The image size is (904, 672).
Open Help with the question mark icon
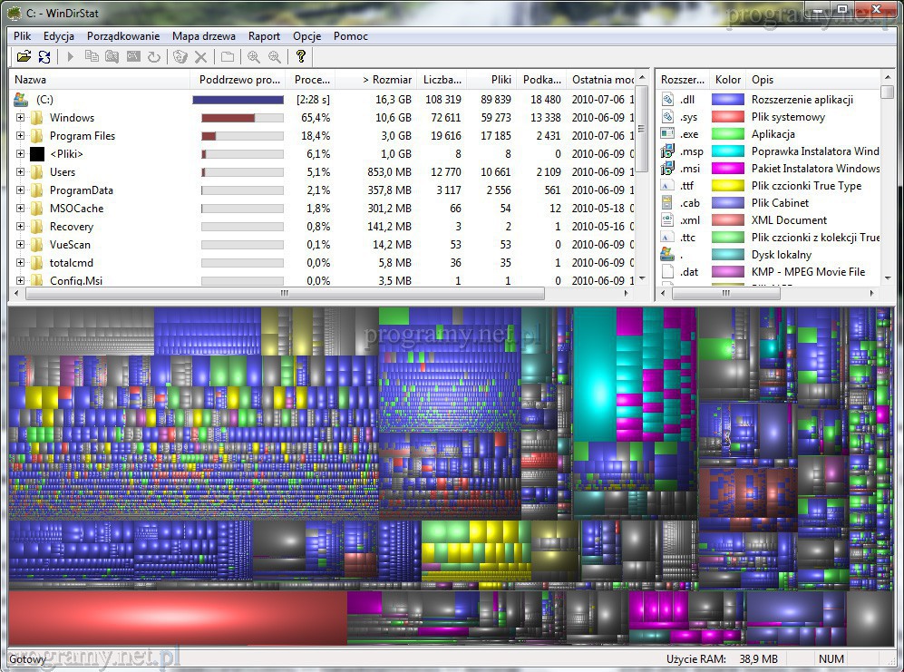pos(301,57)
